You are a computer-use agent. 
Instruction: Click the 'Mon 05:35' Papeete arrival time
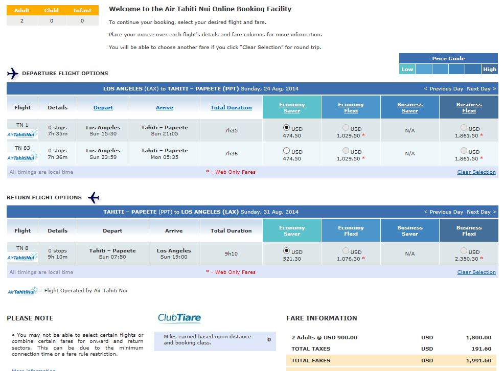click(165, 157)
